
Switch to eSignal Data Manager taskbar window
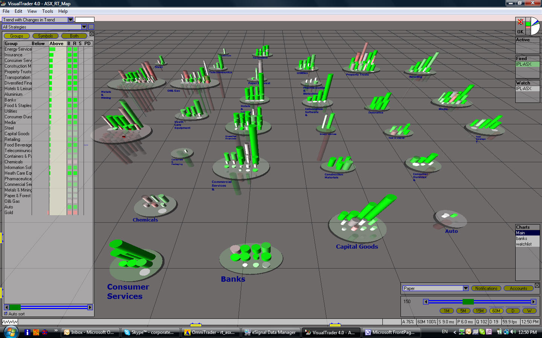click(271, 332)
